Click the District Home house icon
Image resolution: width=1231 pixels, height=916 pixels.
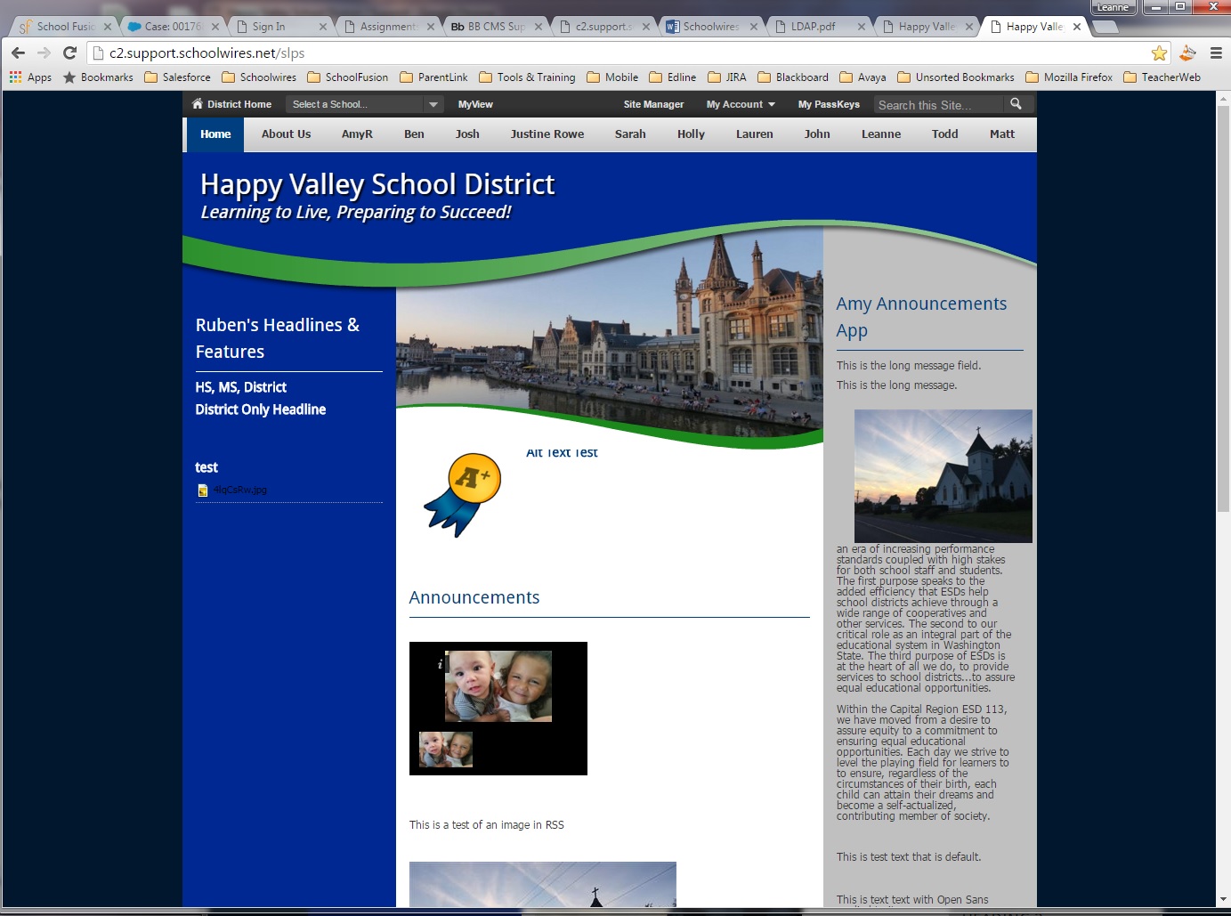198,104
